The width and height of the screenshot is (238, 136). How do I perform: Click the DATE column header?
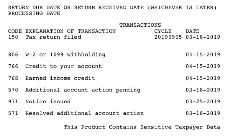pos(192,31)
